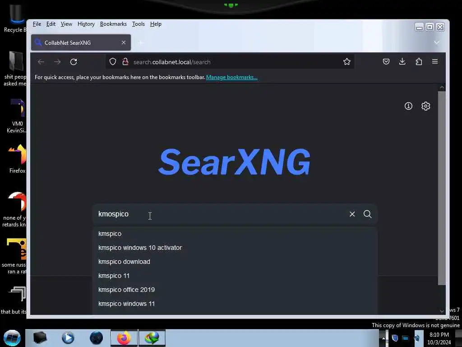Open the Windows Start button
Viewport: 462px width, 347px height.
[x=12, y=338]
